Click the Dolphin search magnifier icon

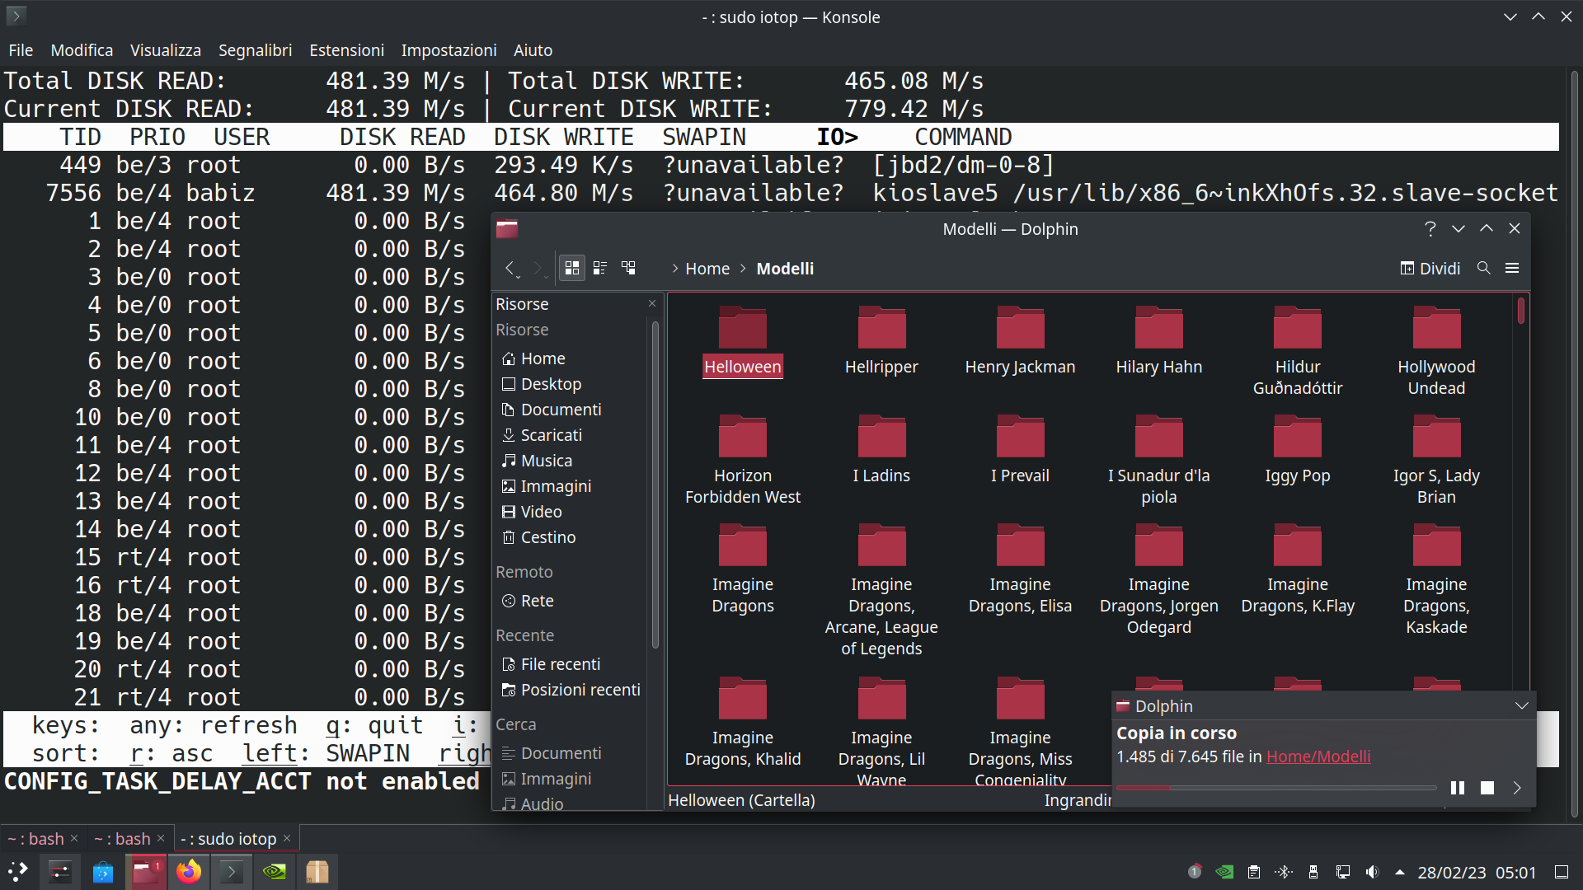point(1483,268)
